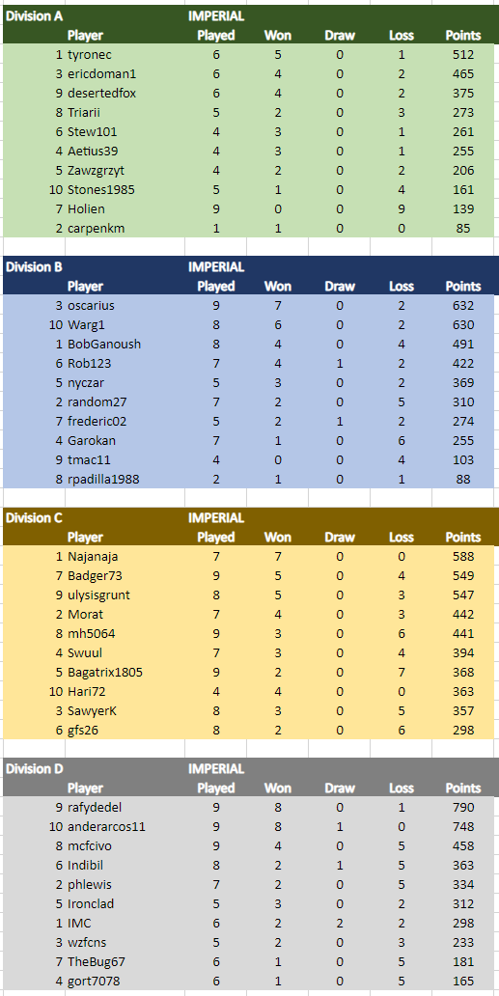Select the Division C header cell
499x996 pixels.
pyautogui.click(x=34, y=517)
